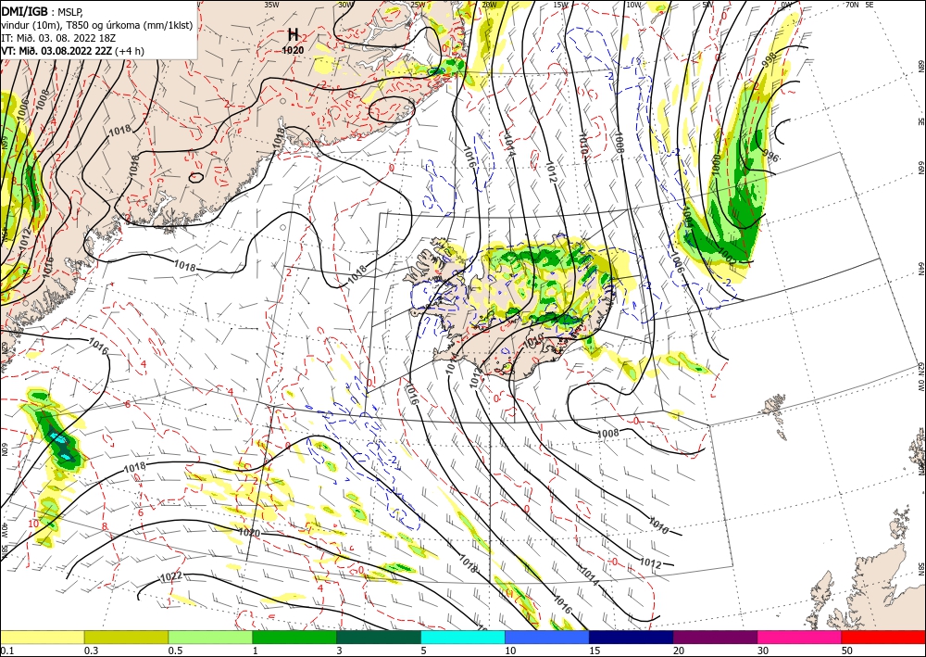Click the 70N latitude label
Viewport: 926px width, 657px height.
coord(852,4)
